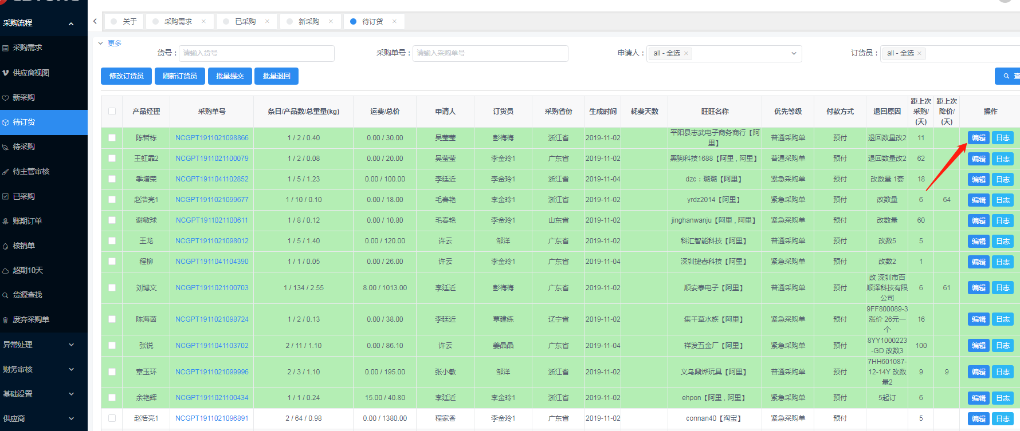Switch to the 新采购 tab
Viewport: 1020px width, 431px height.
(309, 22)
